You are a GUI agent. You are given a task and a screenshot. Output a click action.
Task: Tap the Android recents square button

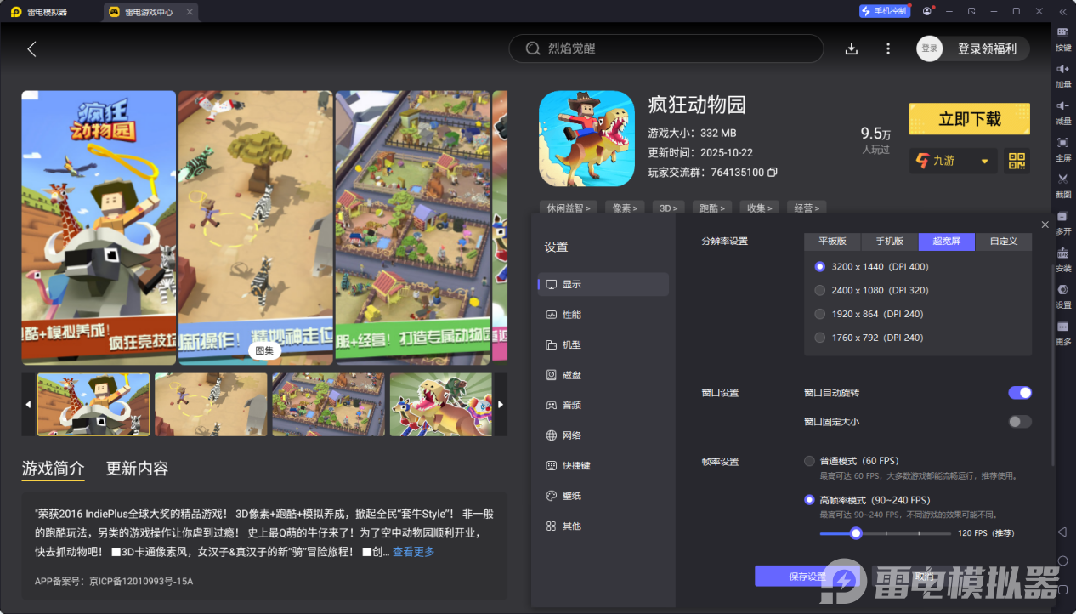tap(1062, 589)
